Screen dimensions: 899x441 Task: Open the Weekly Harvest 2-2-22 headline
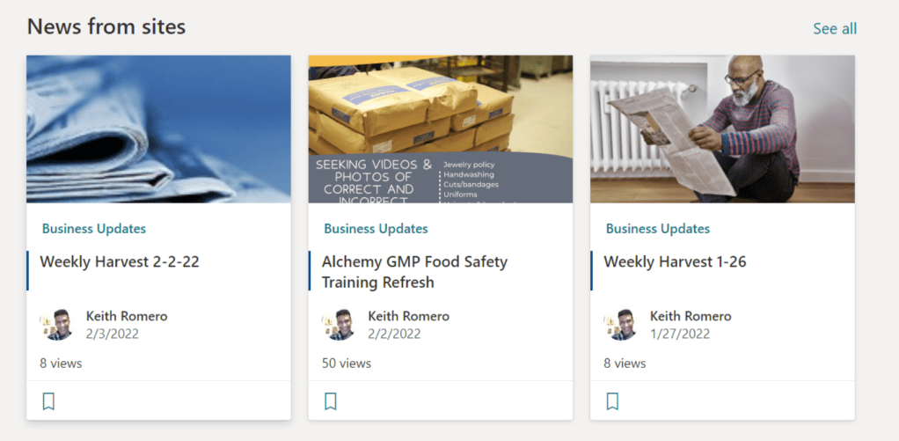click(120, 261)
